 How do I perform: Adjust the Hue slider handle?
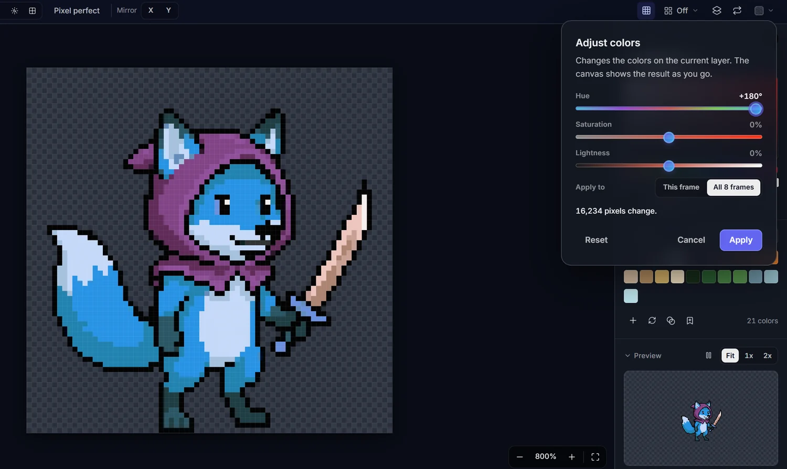(756, 109)
